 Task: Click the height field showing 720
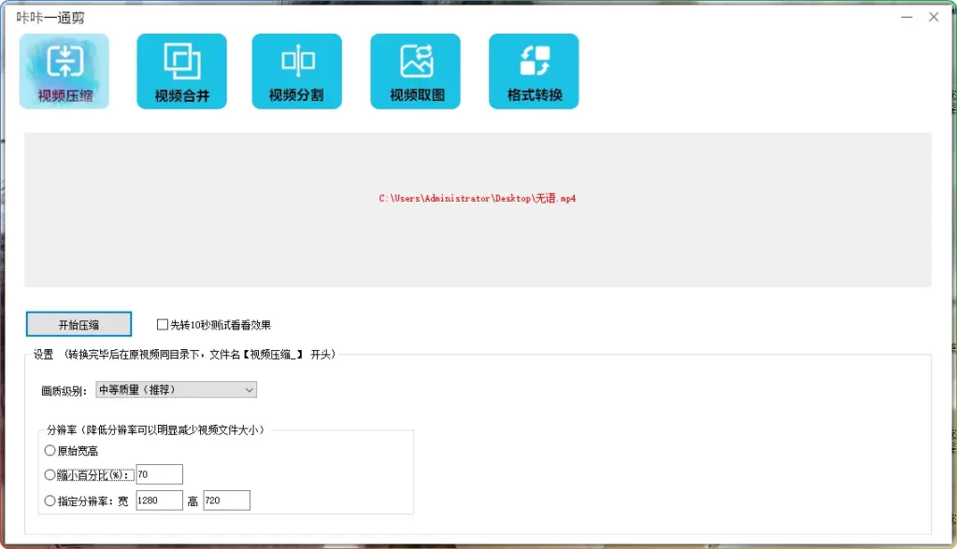pyautogui.click(x=226, y=500)
